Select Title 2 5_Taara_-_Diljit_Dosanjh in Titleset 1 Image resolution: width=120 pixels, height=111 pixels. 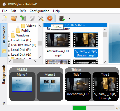point(105,87)
